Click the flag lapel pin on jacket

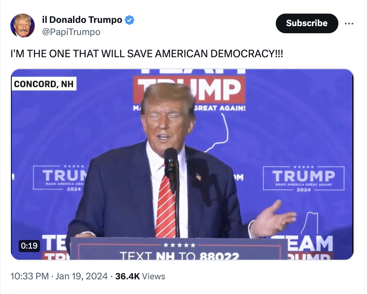(198, 176)
